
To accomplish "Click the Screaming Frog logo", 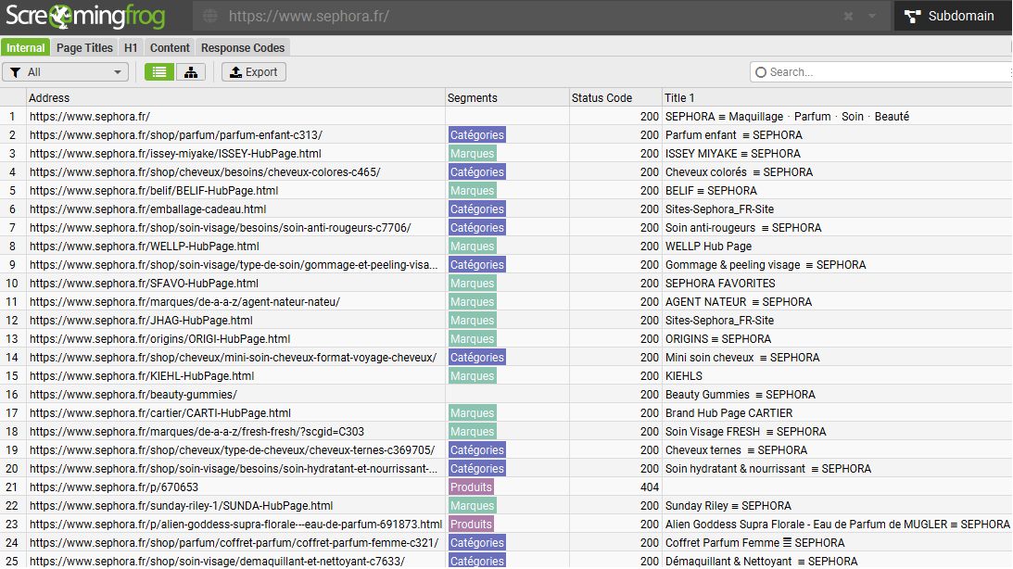I will coord(85,16).
